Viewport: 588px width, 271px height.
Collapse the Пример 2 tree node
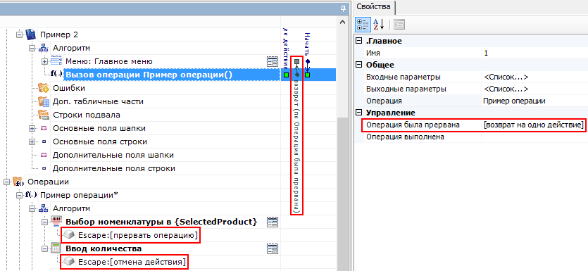coord(19,35)
